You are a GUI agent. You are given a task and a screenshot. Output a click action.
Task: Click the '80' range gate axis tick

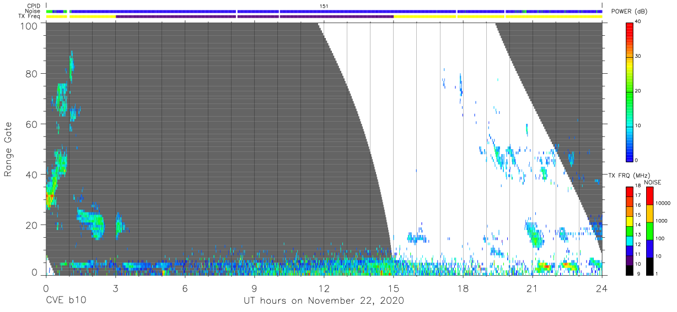32,74
